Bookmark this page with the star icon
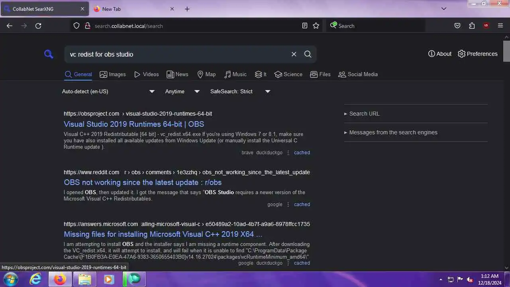Viewport: 510px width, 287px height. pos(316,26)
